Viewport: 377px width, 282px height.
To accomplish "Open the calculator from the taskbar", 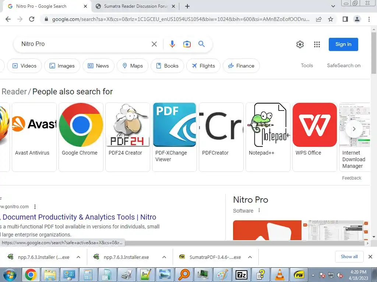I will pos(88,275).
